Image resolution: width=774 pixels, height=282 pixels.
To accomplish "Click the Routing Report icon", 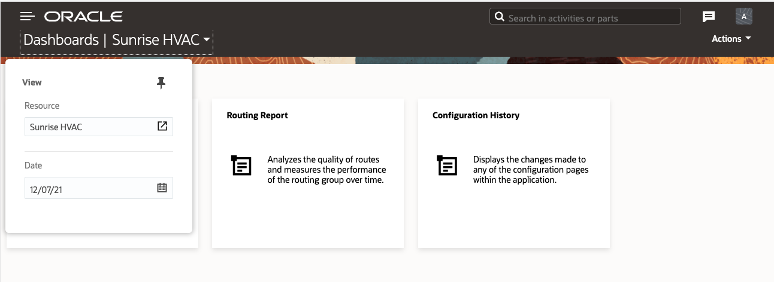I will click(x=241, y=165).
